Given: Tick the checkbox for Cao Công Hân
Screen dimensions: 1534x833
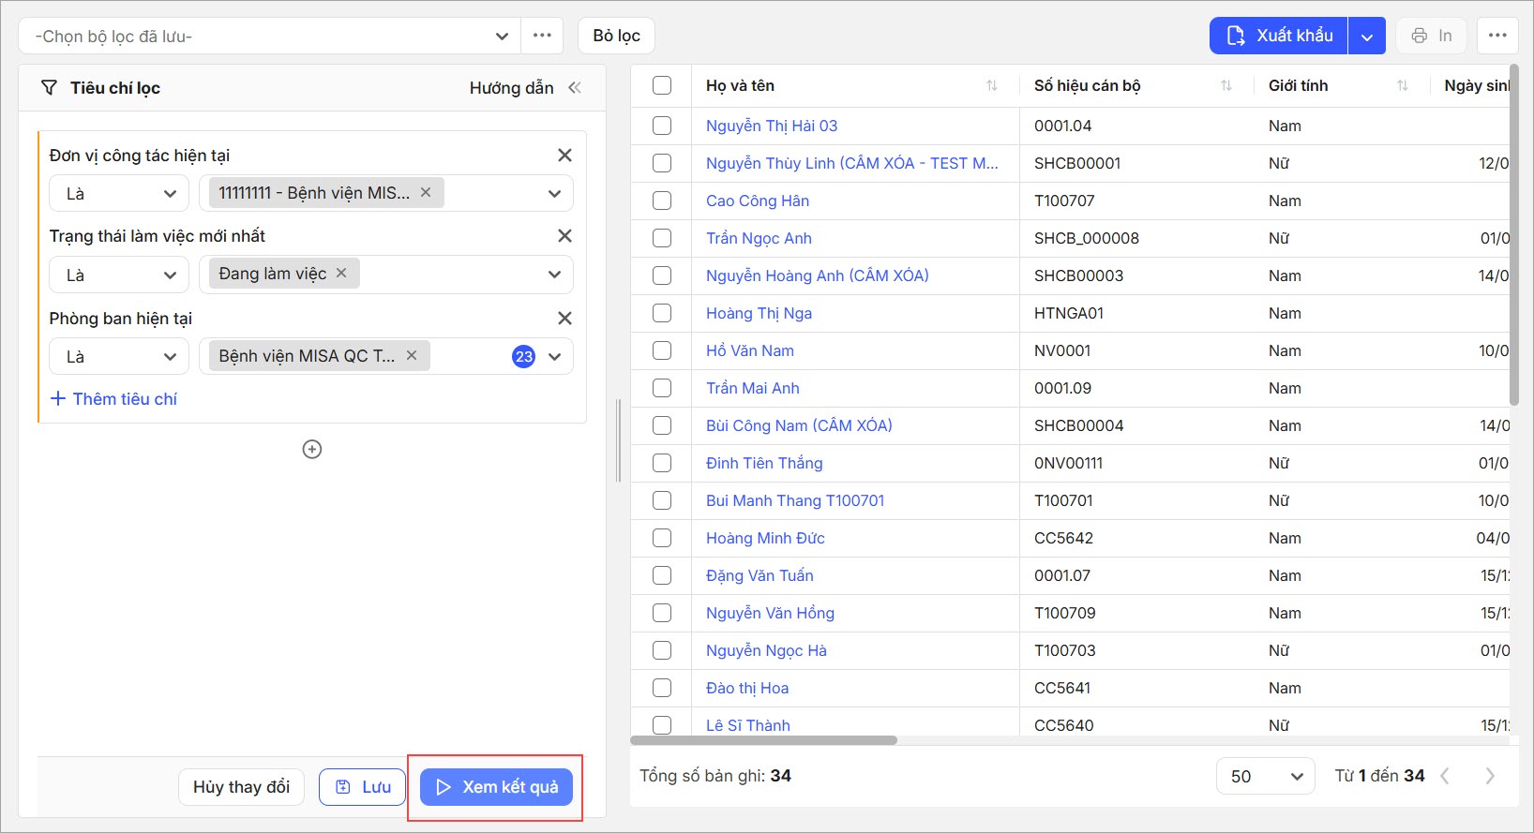Looking at the screenshot, I should pos(662,201).
